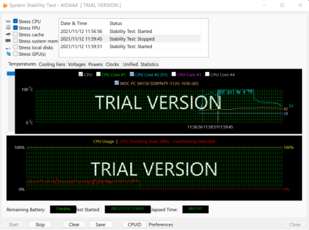
Task: Show CPU Core #4 in temperature graph
Action: pos(207,74)
